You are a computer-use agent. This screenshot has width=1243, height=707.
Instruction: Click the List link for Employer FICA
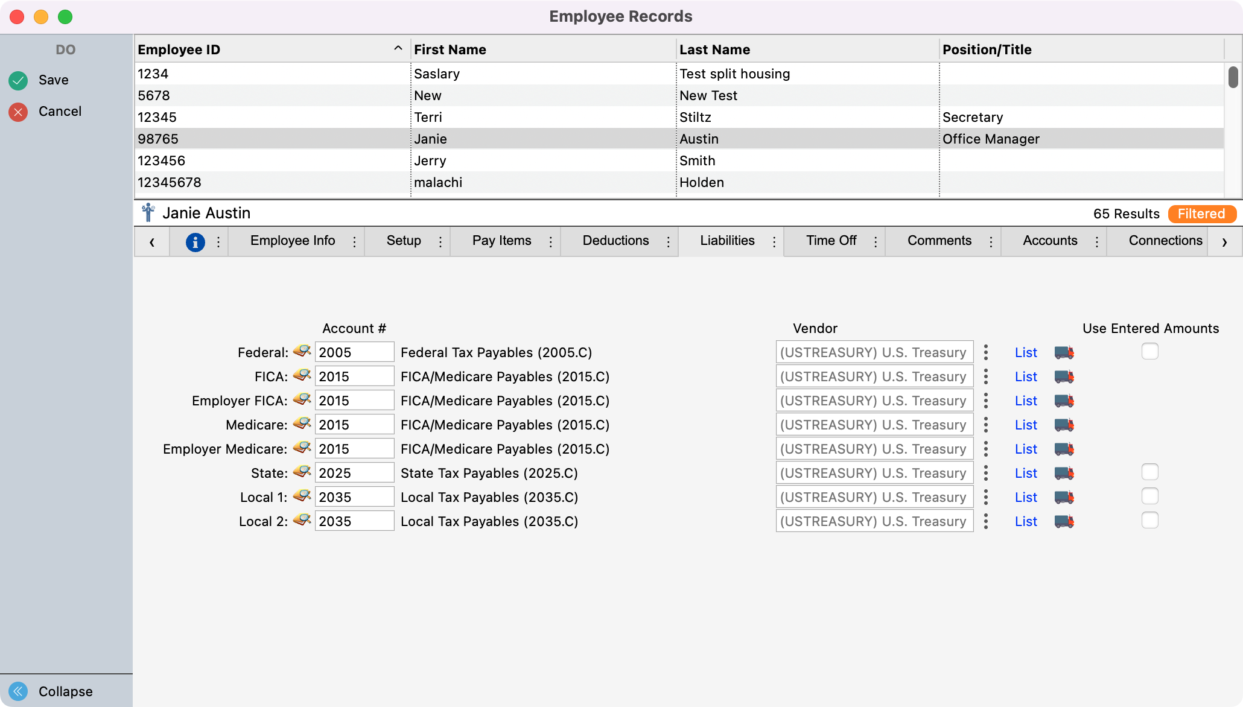point(1025,401)
